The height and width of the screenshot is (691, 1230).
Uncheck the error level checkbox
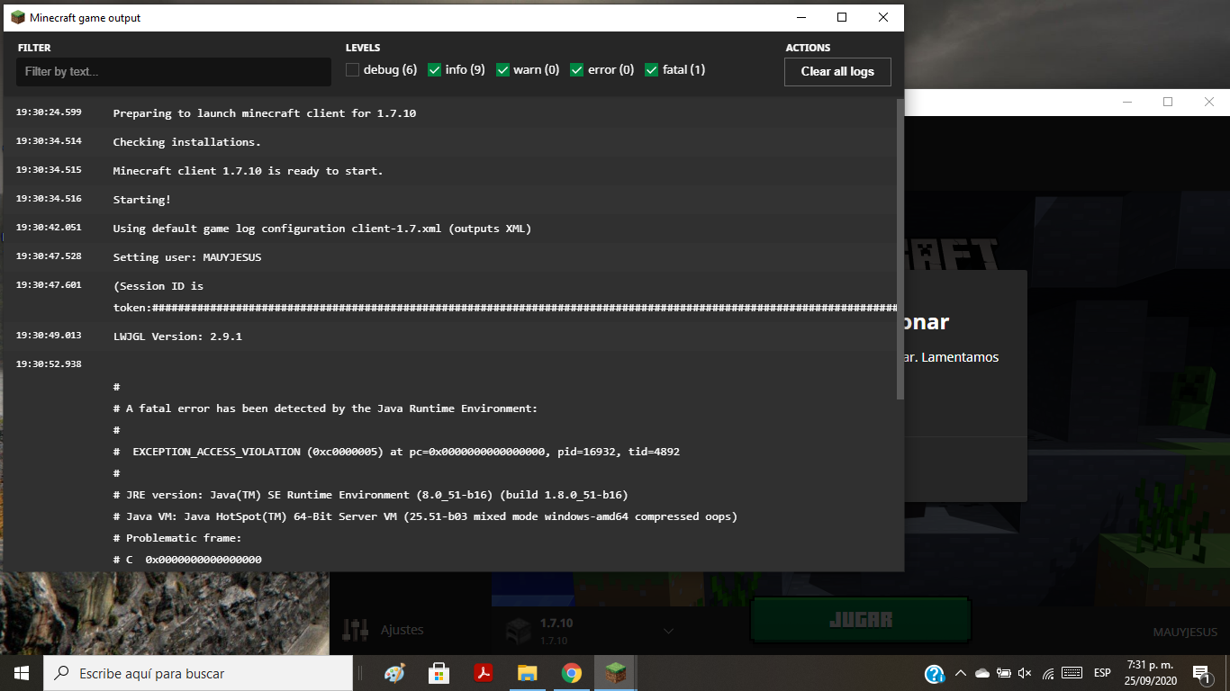tap(577, 70)
